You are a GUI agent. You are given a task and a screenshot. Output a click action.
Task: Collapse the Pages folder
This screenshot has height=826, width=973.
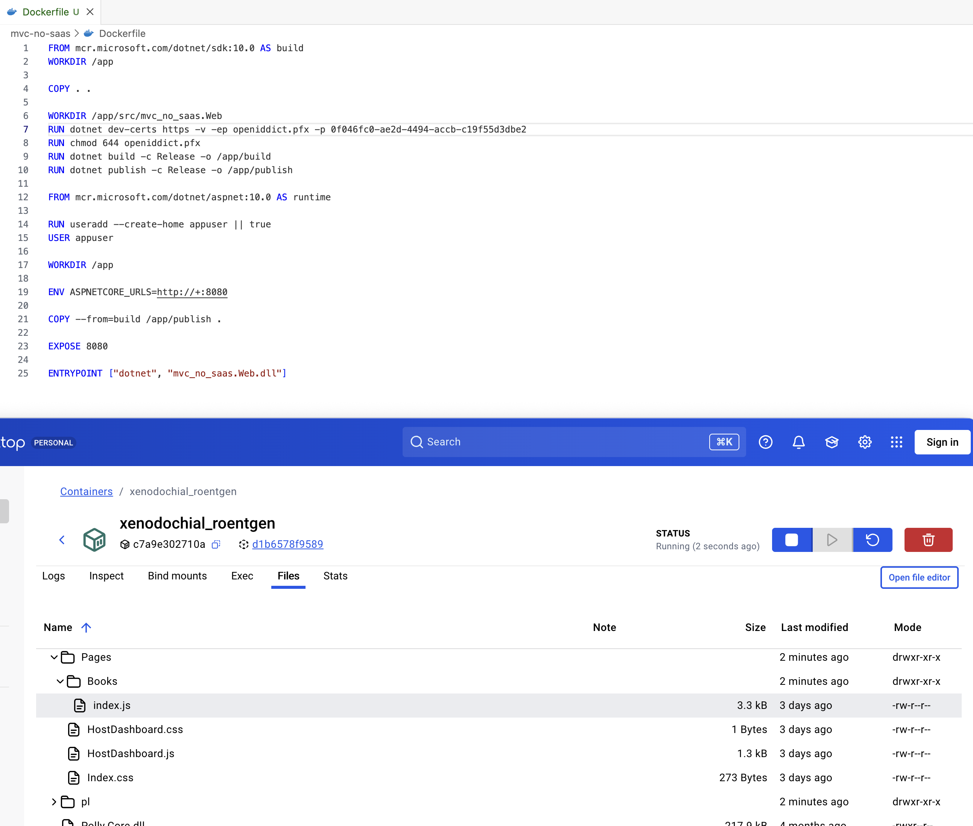[54, 657]
